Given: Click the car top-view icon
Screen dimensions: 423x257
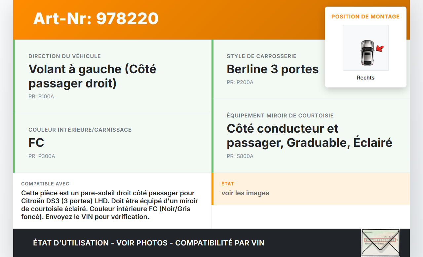Looking at the screenshot, I should tap(367, 52).
